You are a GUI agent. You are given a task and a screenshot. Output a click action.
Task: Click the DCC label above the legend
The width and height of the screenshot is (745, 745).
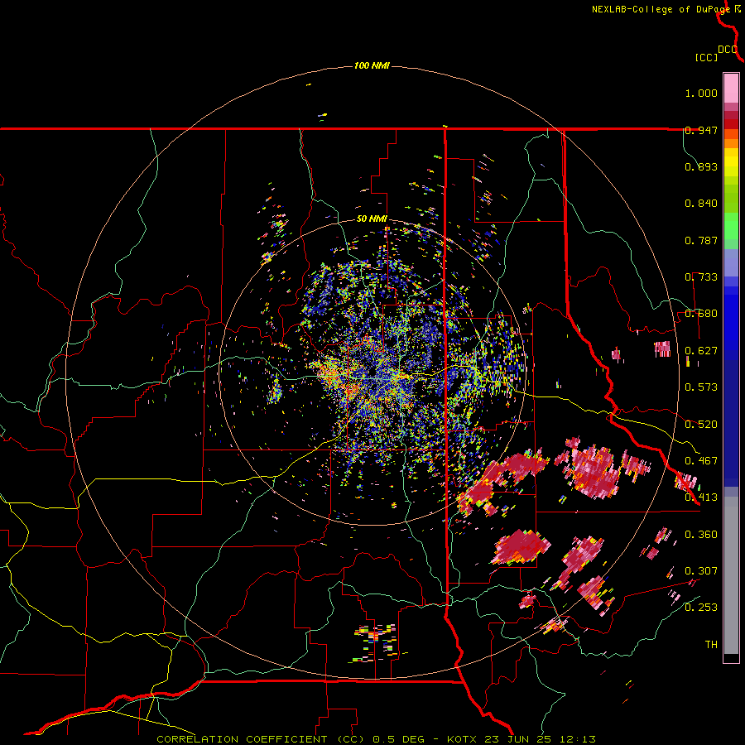[728, 50]
